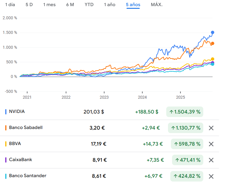Show the MÁX. time range

157,5
